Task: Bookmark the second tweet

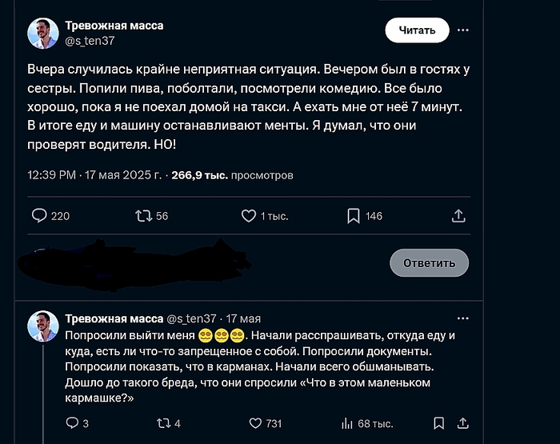Action: tap(438, 423)
